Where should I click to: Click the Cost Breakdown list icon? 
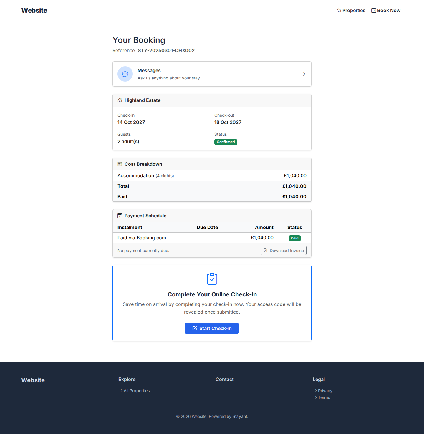[x=120, y=164]
